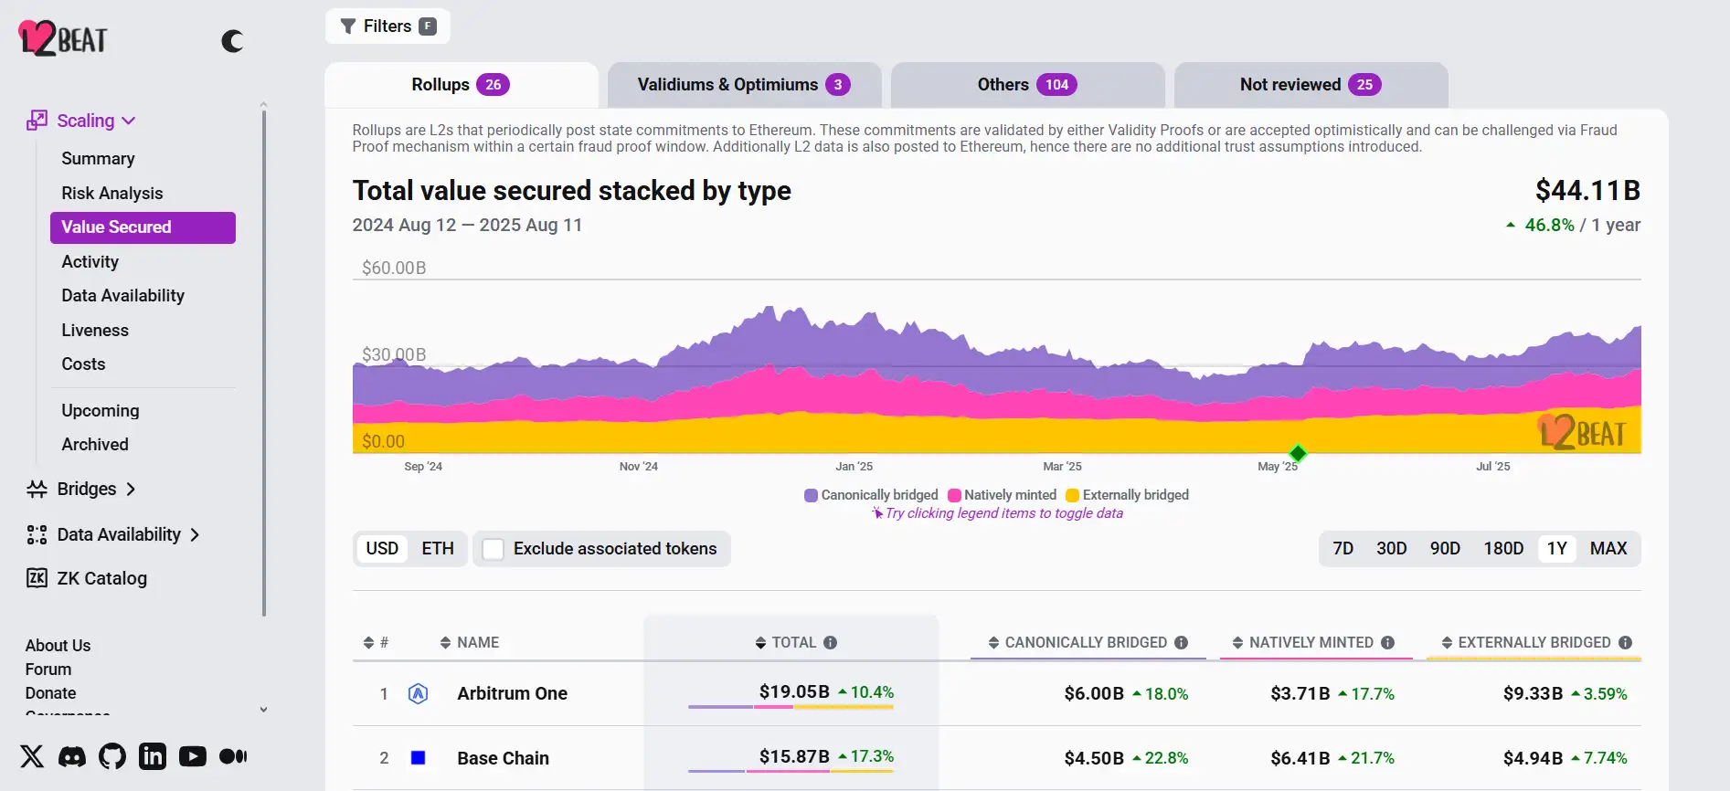Image resolution: width=1730 pixels, height=791 pixels.
Task: Go to the Risk Analysis page
Action: [111, 193]
